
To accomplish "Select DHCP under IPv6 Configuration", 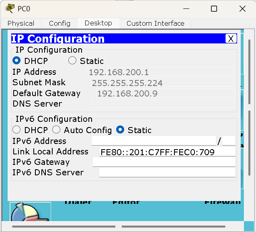I will (17, 130).
